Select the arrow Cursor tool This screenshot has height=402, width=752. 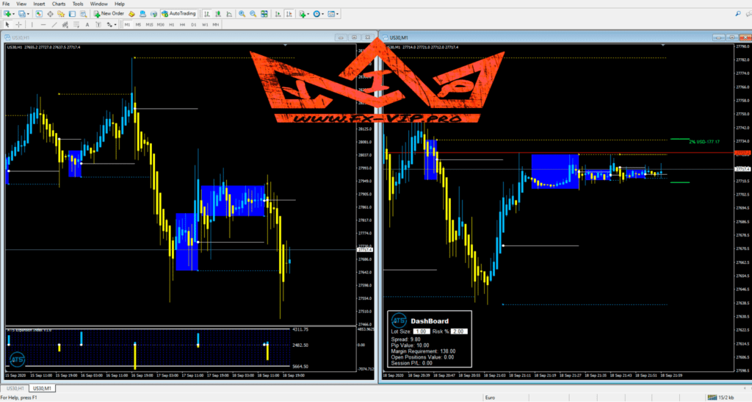pos(7,24)
